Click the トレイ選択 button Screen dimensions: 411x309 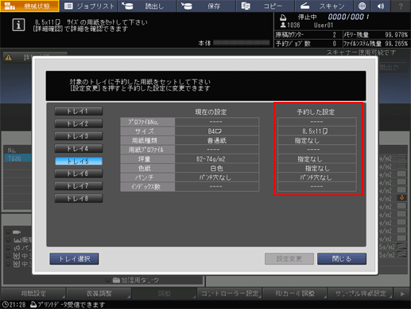(74, 259)
